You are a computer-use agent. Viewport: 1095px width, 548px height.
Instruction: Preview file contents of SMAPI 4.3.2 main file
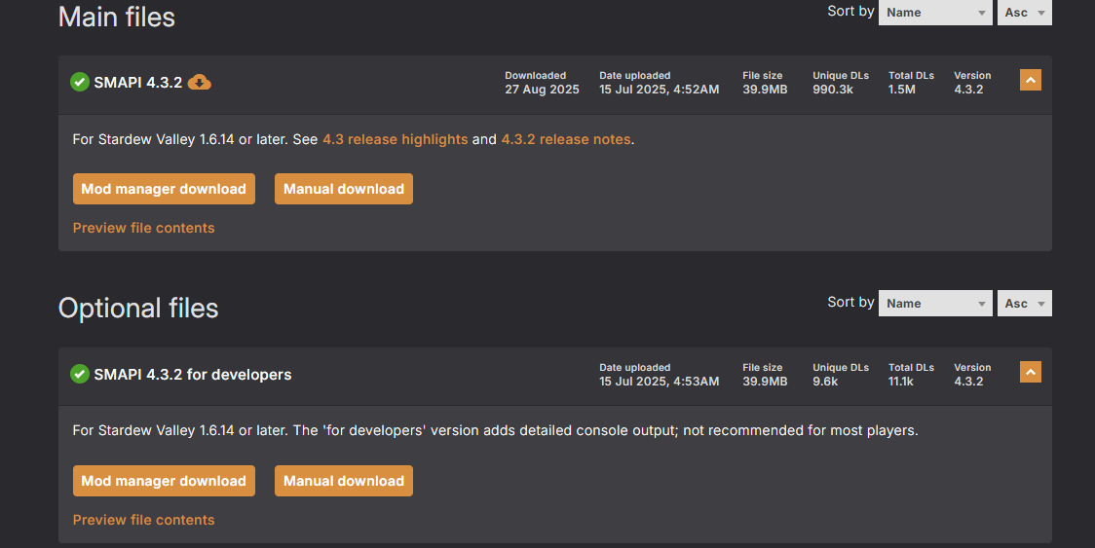144,228
